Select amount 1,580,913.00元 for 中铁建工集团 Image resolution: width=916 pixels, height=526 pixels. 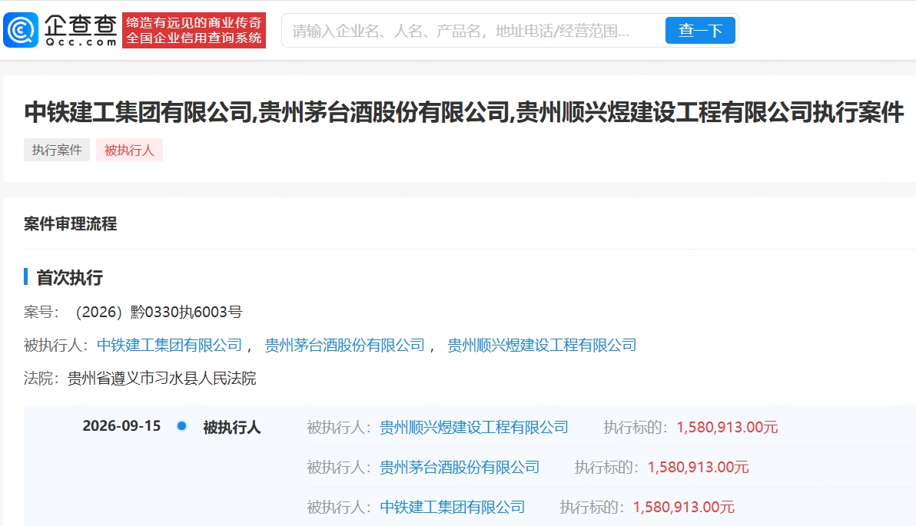point(683,507)
